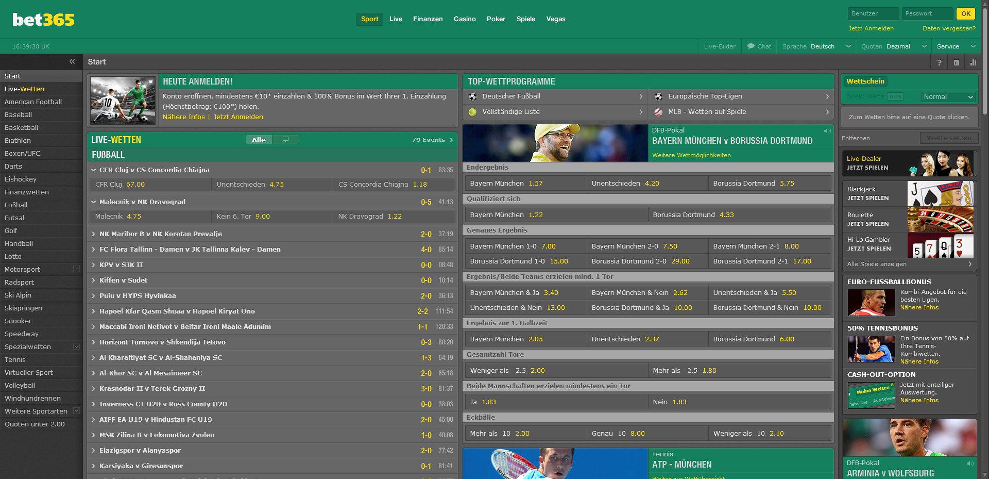
Task: Open Nähere Infos in registration banner
Action: [x=183, y=117]
